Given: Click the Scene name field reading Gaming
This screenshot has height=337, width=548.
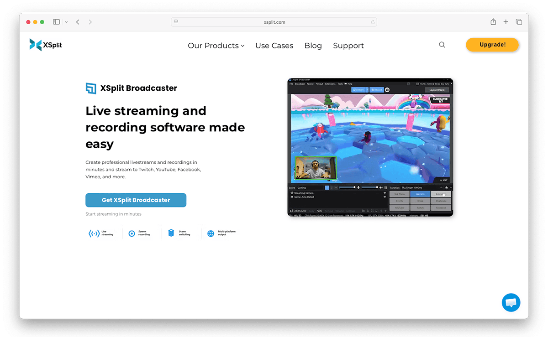Looking at the screenshot, I should [x=311, y=188].
